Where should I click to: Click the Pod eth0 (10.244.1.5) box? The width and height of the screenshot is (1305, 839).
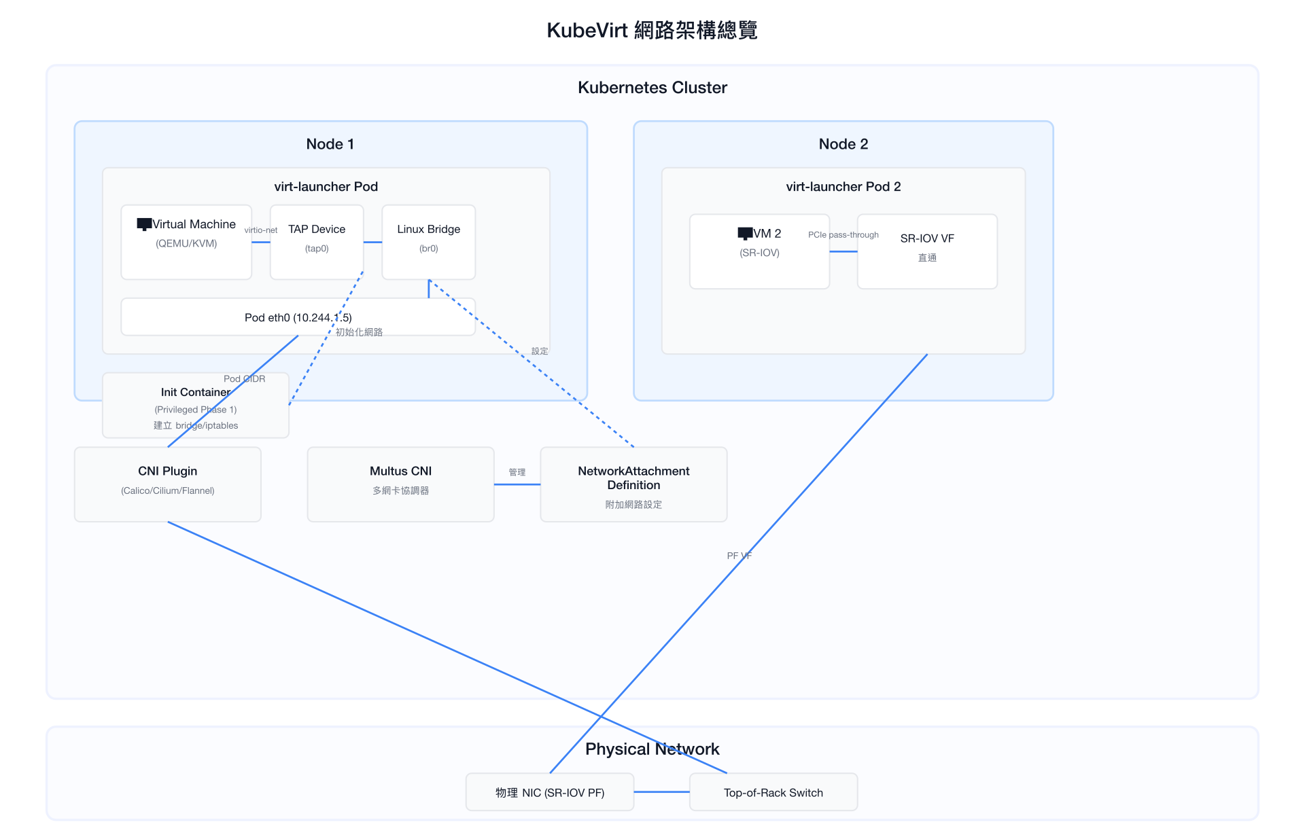click(x=298, y=317)
